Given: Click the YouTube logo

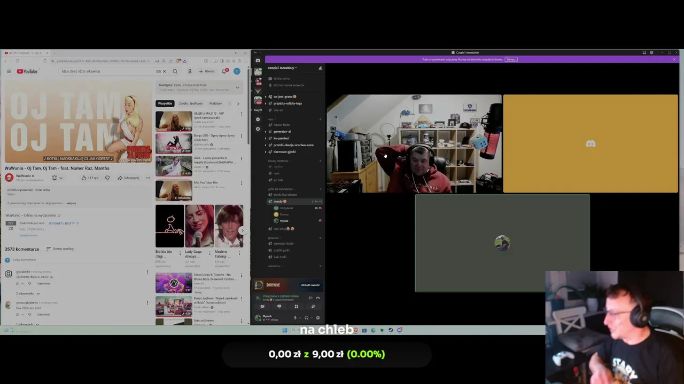Looking at the screenshot, I should (27, 71).
